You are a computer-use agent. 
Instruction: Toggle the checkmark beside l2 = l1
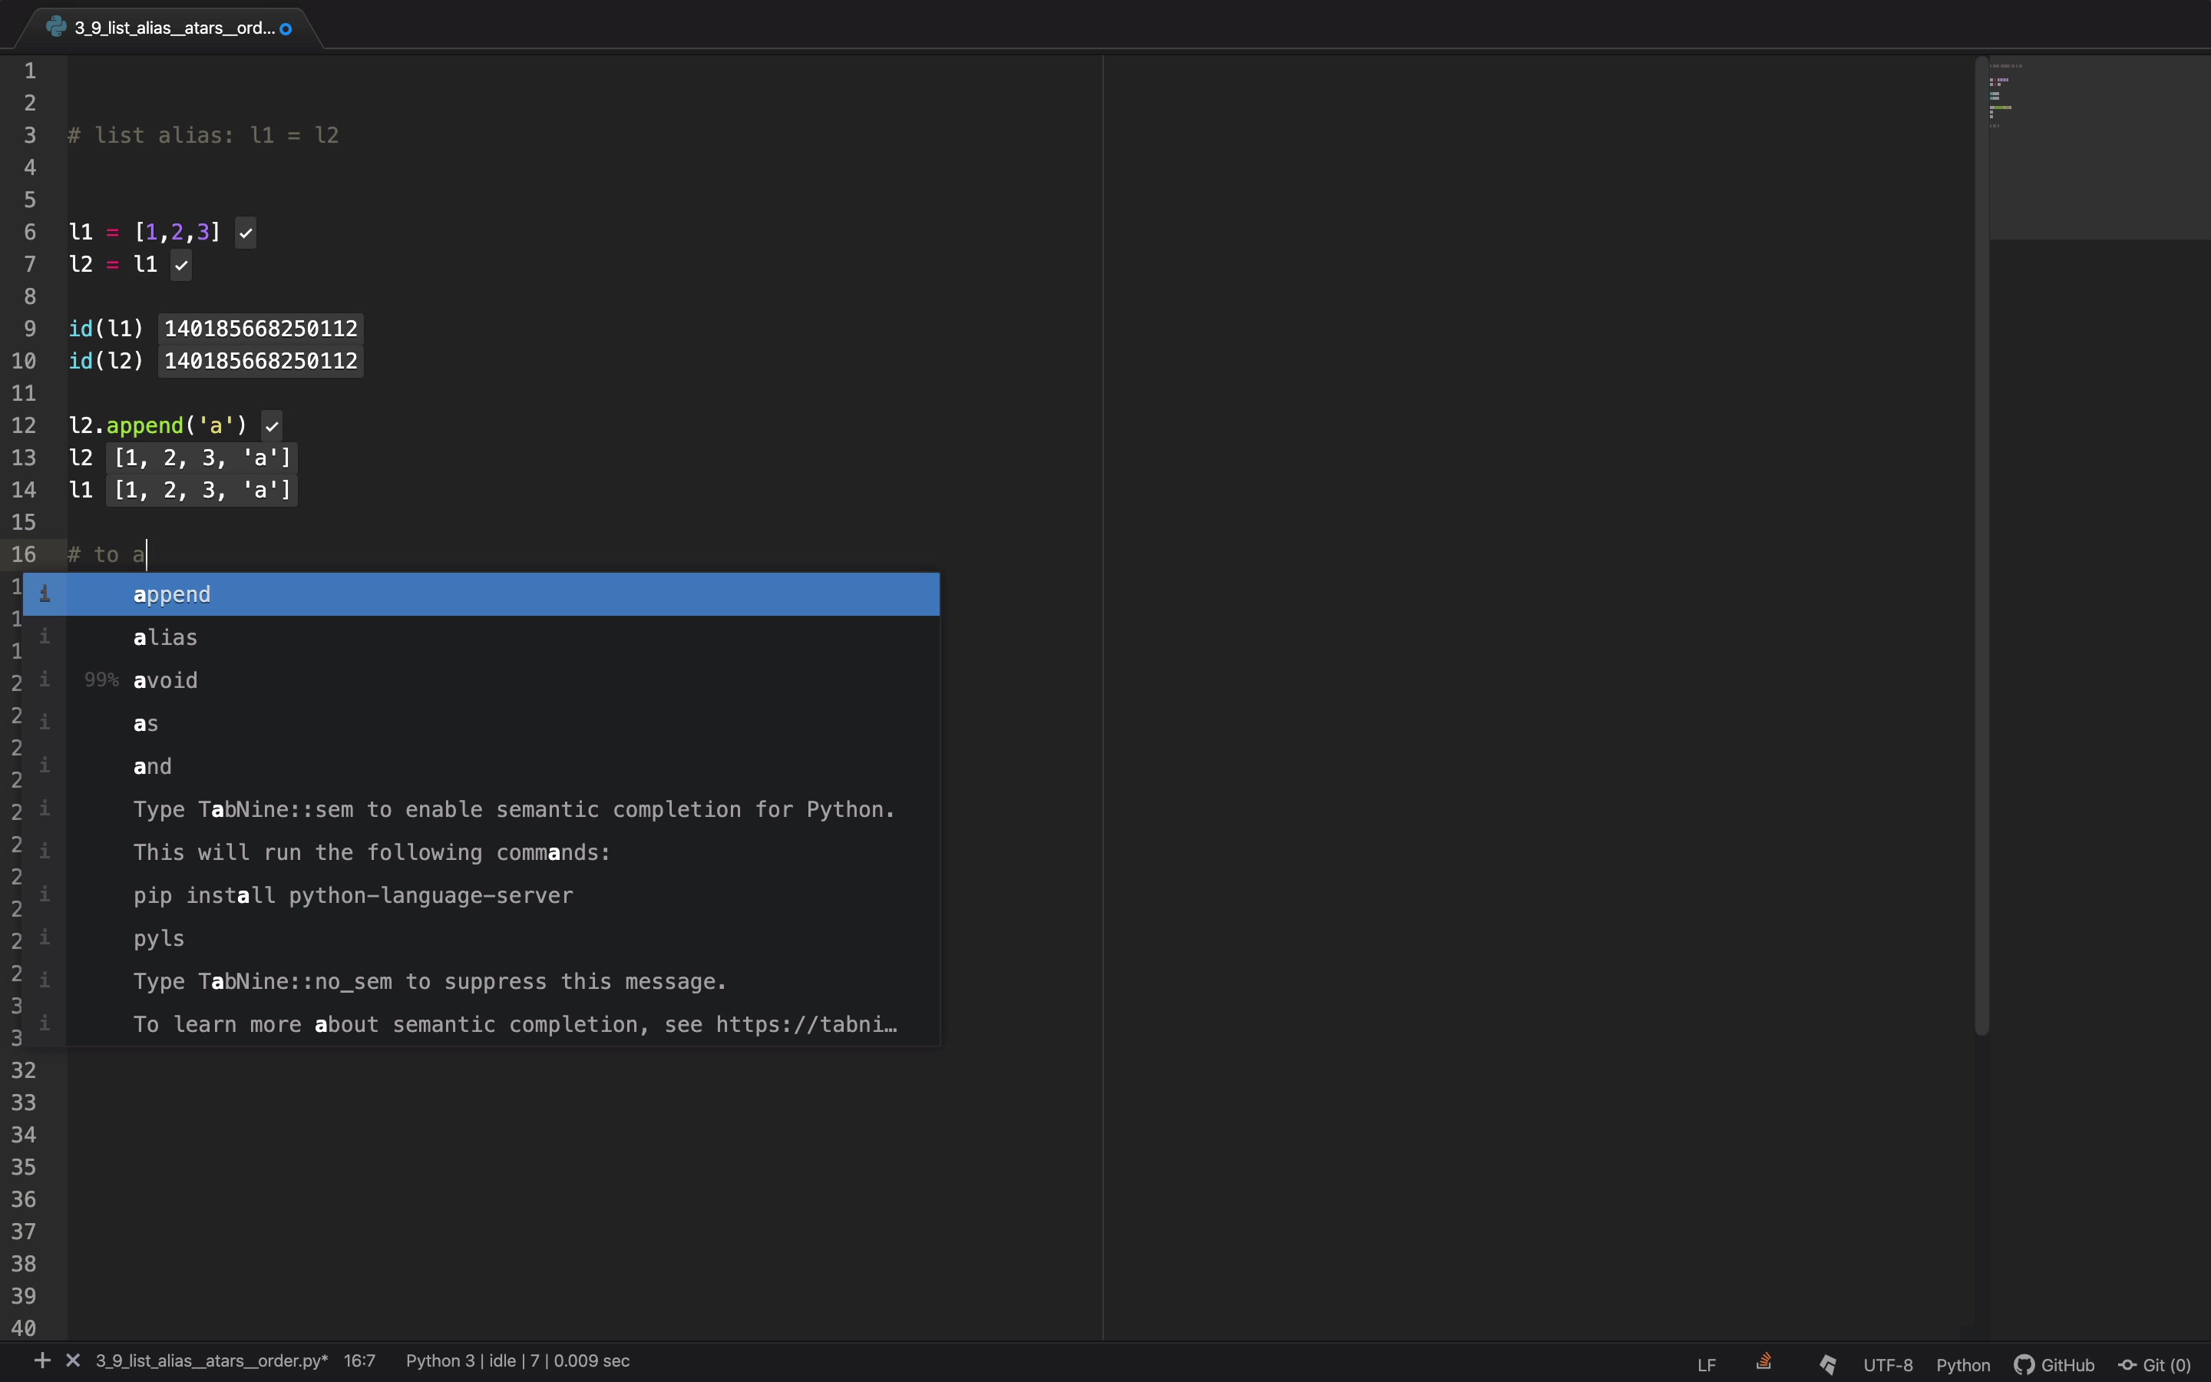[x=181, y=265]
